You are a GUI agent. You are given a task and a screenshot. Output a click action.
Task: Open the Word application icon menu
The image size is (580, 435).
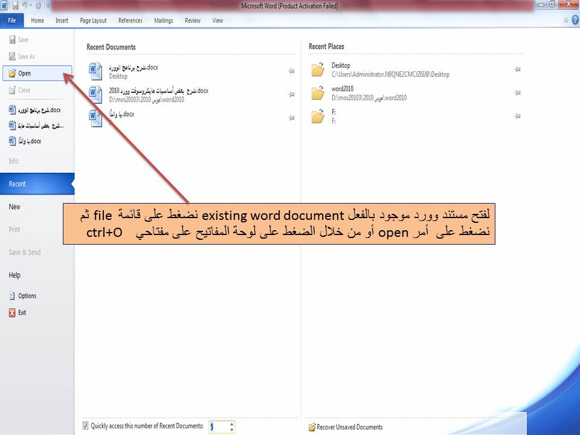[4, 6]
